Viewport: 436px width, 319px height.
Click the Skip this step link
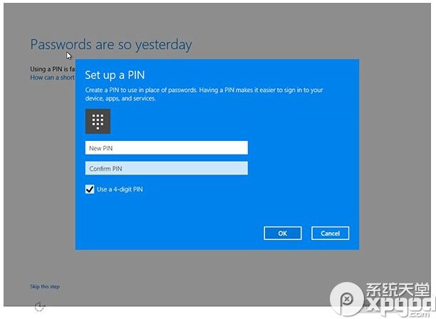[45, 286]
